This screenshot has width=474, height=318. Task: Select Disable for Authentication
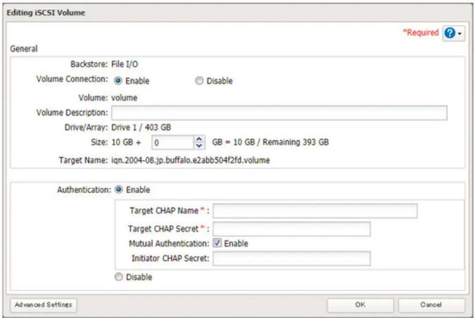(x=119, y=276)
